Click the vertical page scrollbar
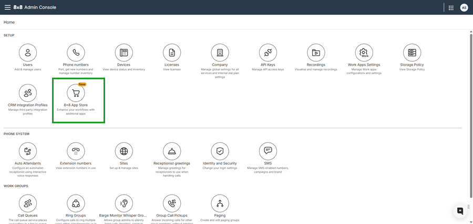This screenshot has height=224, width=473. click(x=470, y=105)
